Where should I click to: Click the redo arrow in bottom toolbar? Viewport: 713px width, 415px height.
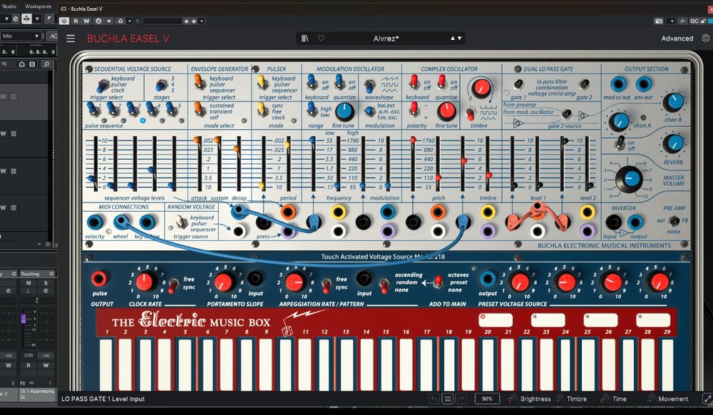pyautogui.click(x=461, y=399)
